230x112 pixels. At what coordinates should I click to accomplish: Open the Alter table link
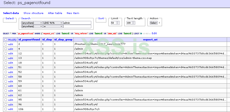pos(55,13)
